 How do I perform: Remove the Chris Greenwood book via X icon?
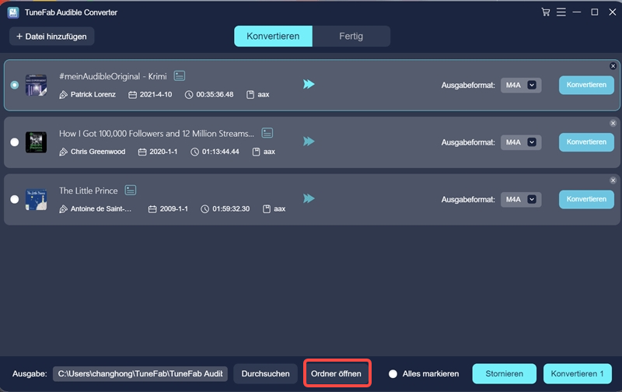[x=613, y=124]
